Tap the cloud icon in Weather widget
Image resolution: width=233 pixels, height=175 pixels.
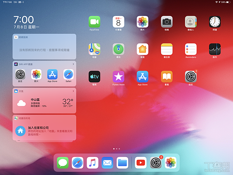[21, 103]
